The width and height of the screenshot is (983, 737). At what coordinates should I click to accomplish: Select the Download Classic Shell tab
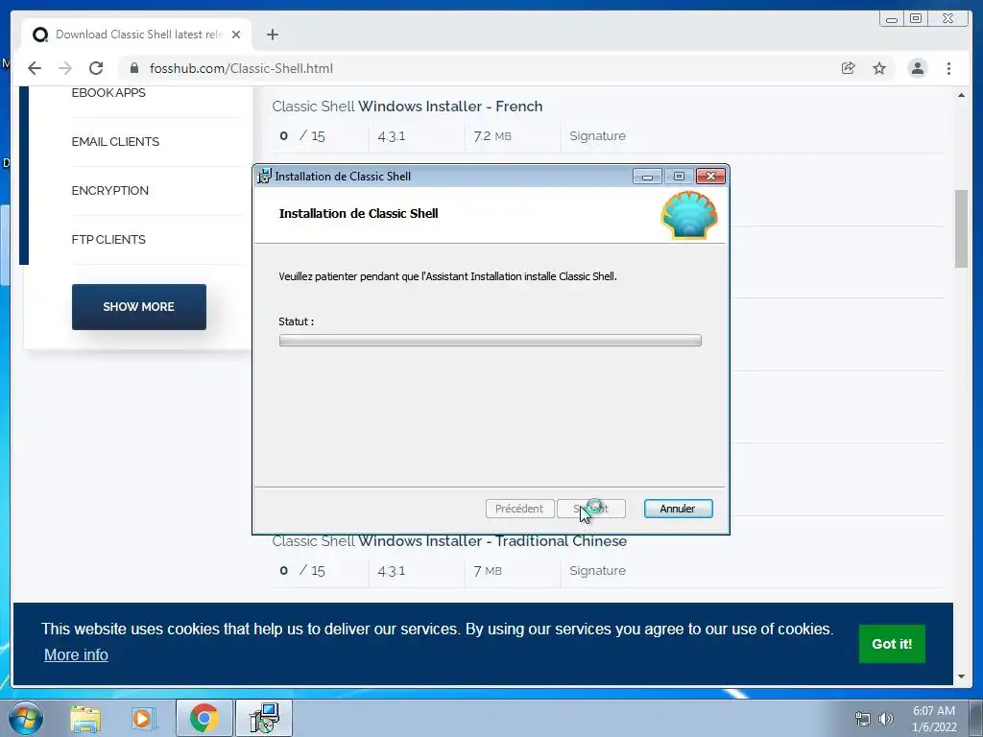(x=136, y=35)
